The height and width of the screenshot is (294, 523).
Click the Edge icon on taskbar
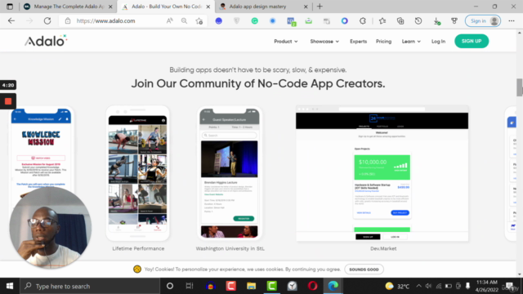tap(333, 286)
